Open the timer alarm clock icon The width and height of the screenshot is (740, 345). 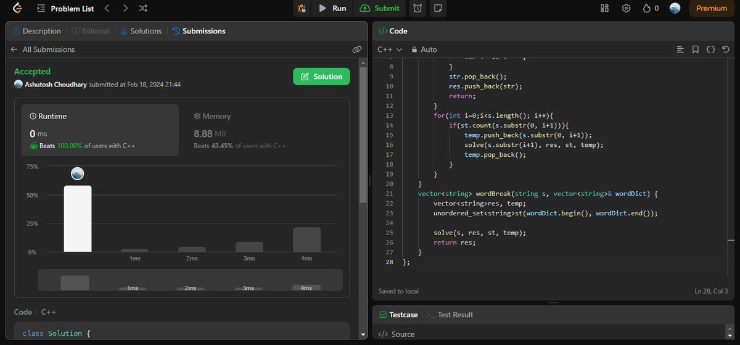click(x=418, y=9)
